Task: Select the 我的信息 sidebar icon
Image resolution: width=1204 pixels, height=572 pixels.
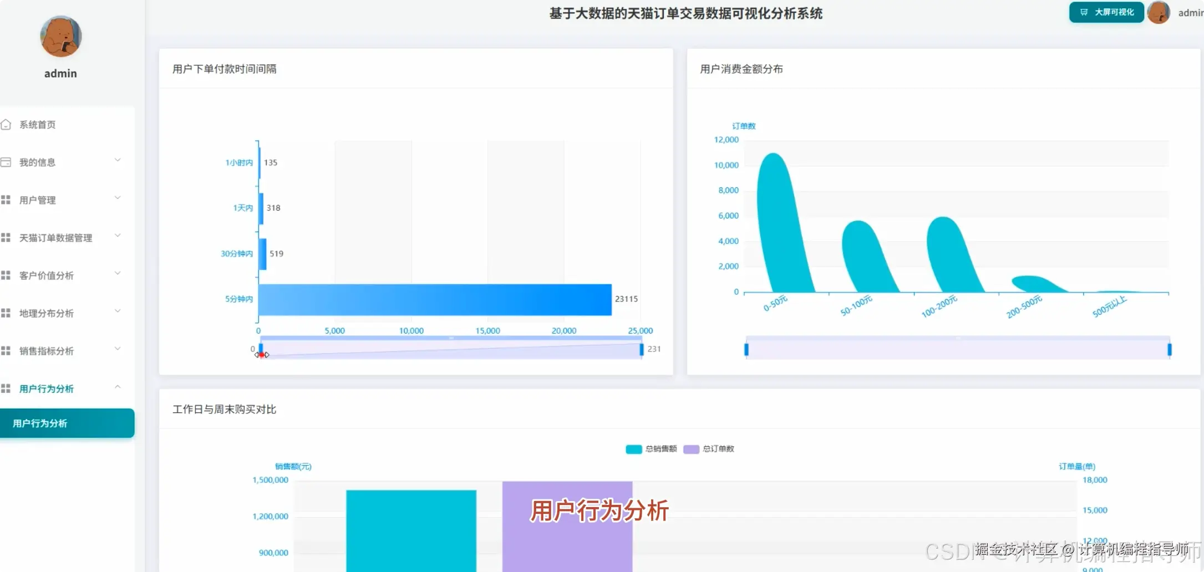Action: coord(7,162)
